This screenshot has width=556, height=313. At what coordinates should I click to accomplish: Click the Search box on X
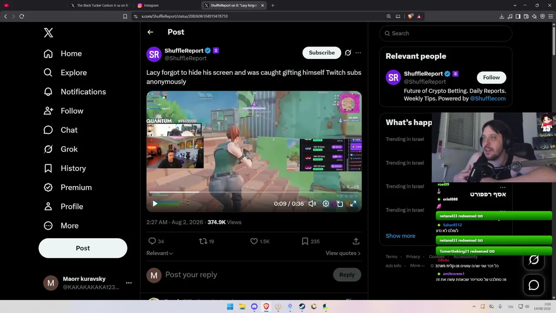[x=446, y=33]
